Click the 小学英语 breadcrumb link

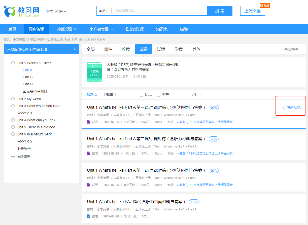point(19,40)
